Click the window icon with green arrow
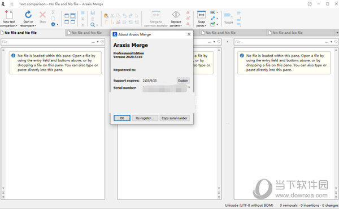The image size is (339, 209). 213,24
